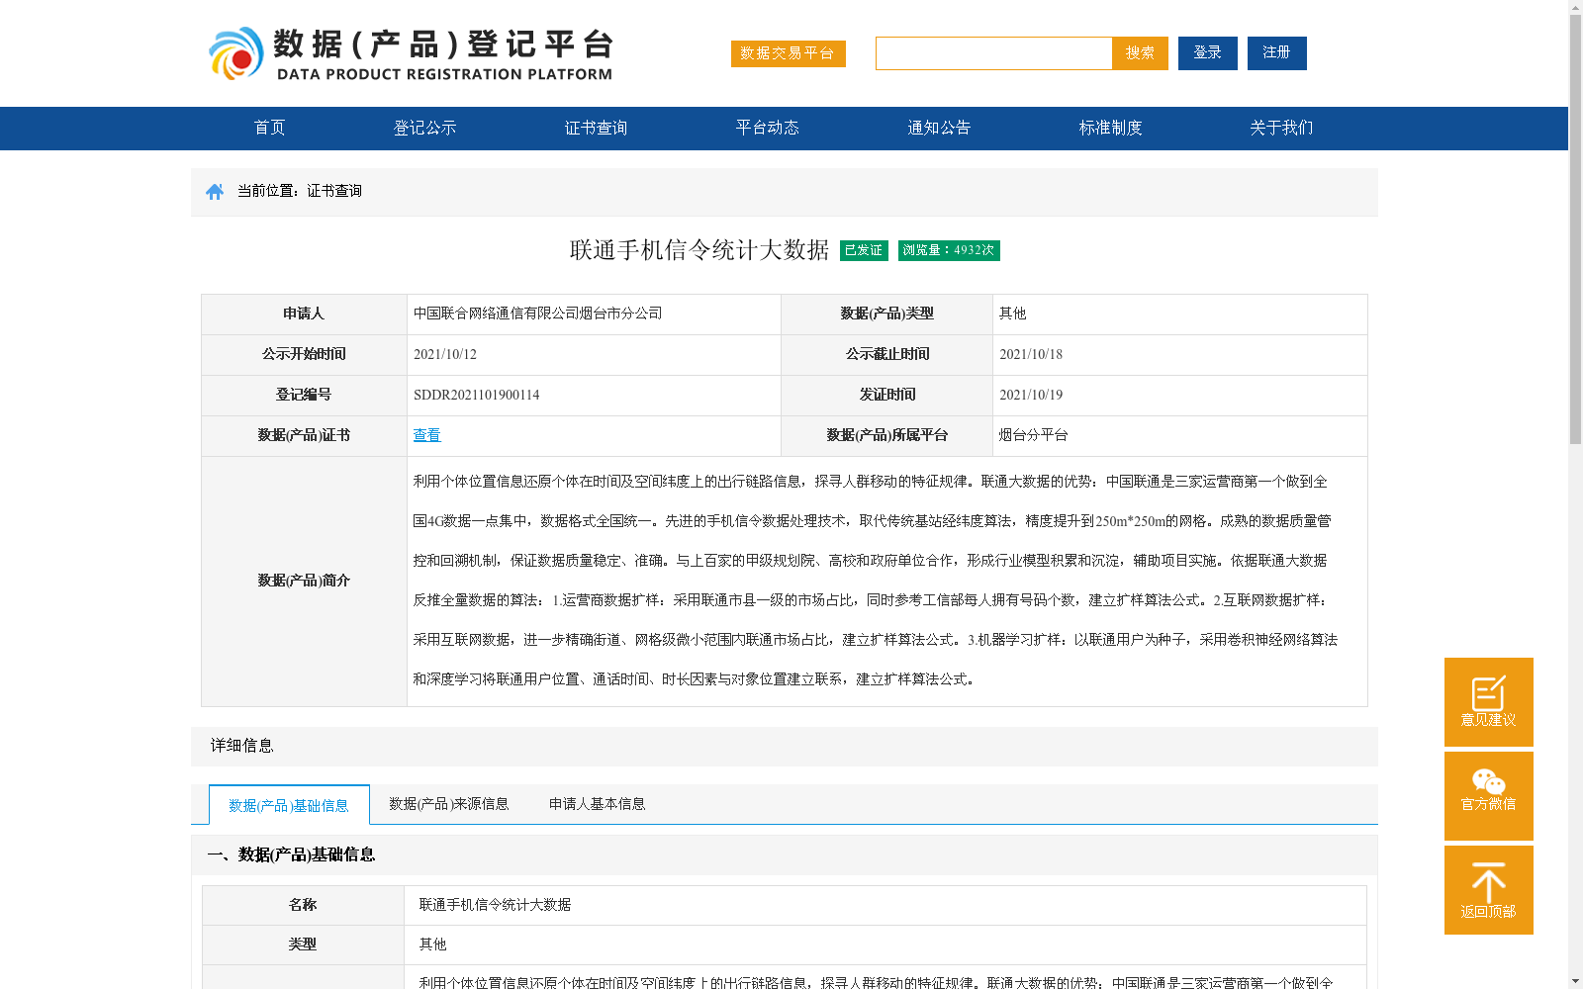1583x989 pixels.
Task: Click the scrollbar up arrow
Action: click(x=1575, y=8)
